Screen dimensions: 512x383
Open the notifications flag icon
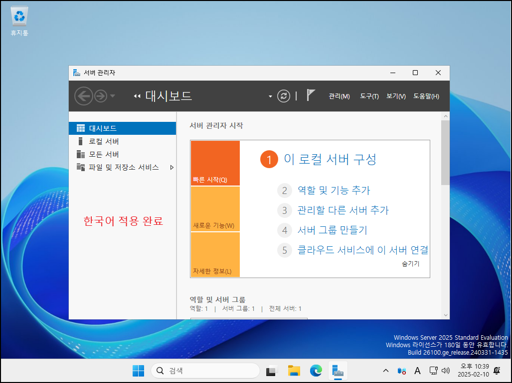[311, 96]
